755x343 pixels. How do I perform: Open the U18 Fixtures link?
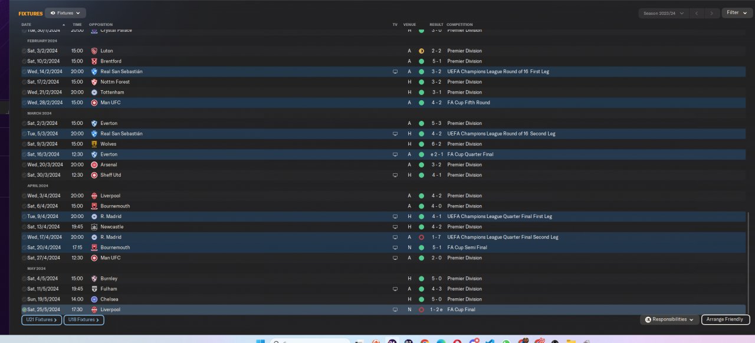pos(84,320)
